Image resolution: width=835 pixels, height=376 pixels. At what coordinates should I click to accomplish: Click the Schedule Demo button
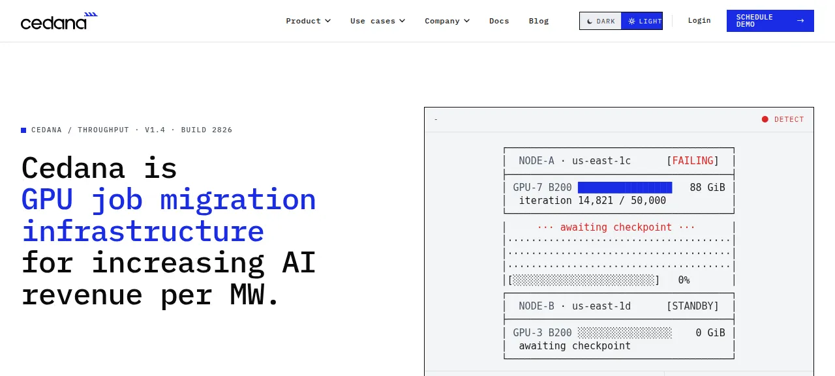tap(770, 21)
